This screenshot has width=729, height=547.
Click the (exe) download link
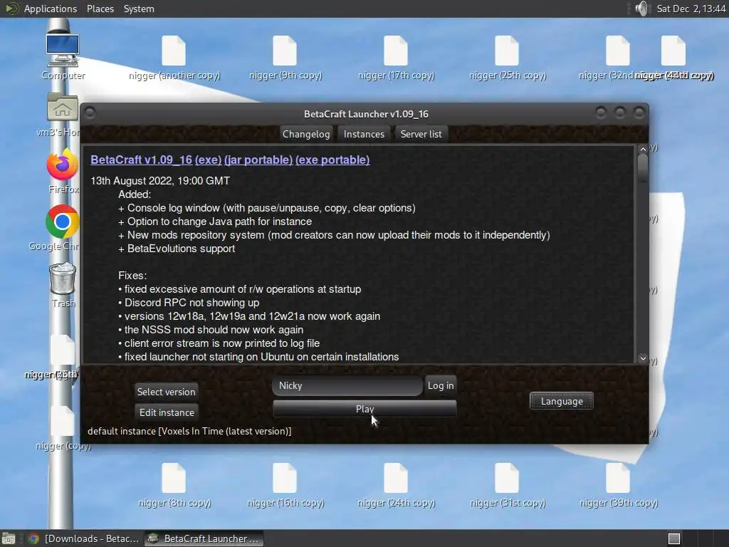tap(209, 160)
